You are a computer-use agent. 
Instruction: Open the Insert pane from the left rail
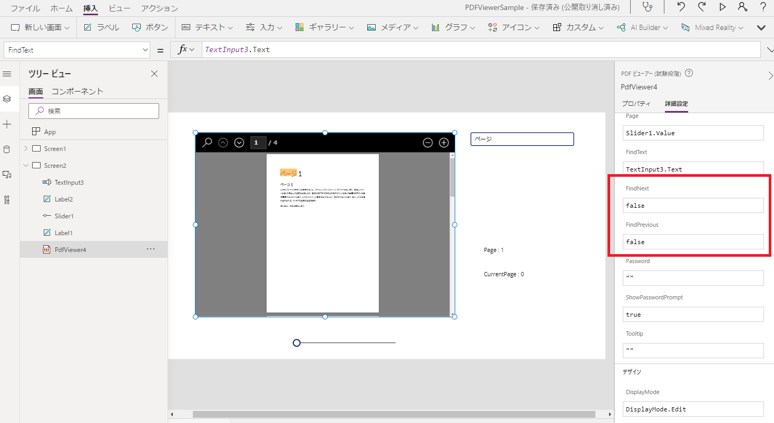coord(7,124)
